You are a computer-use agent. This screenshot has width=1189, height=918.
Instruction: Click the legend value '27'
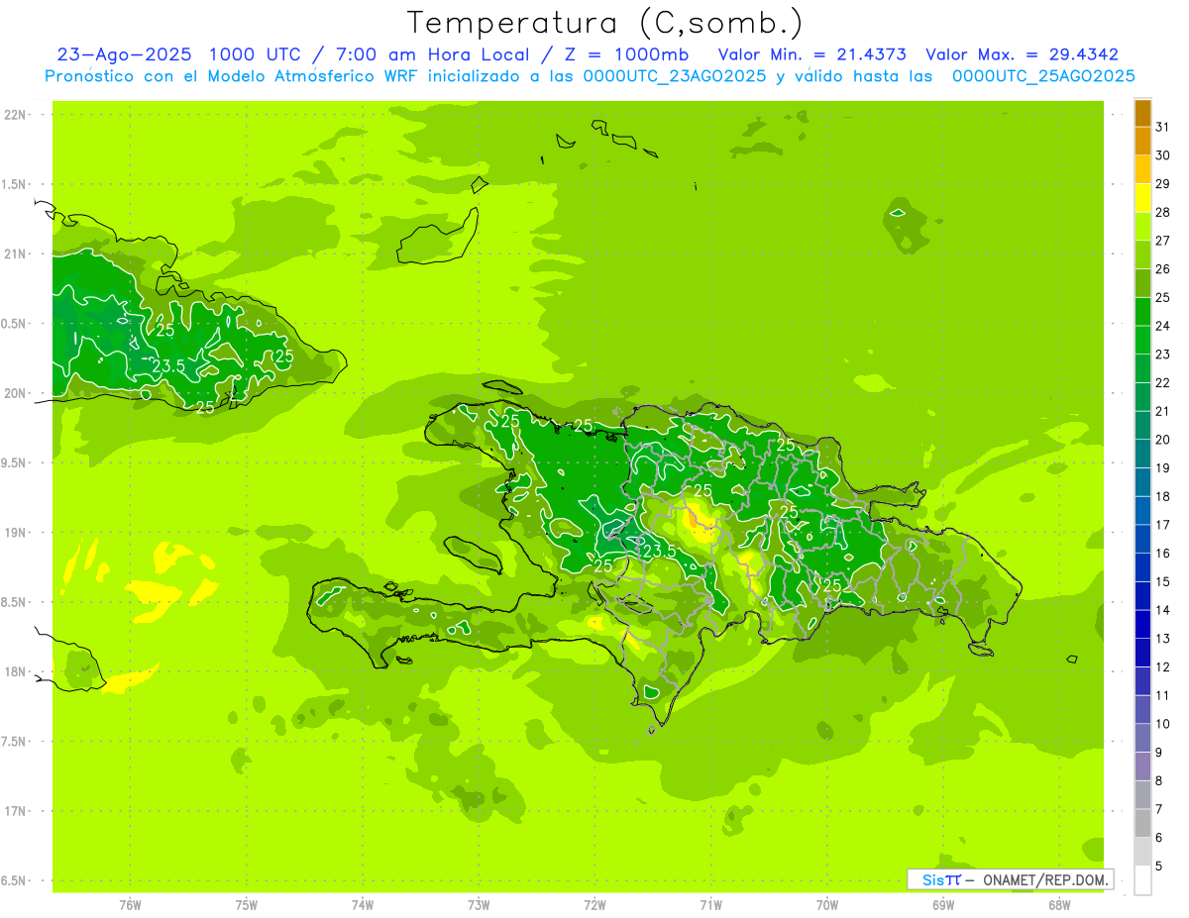(x=1163, y=240)
